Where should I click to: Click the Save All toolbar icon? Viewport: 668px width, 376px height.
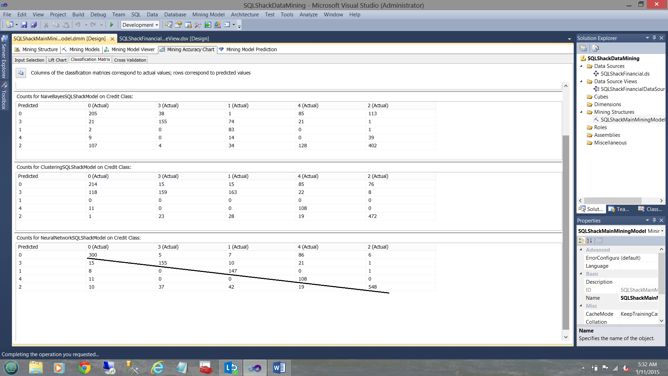coord(34,25)
